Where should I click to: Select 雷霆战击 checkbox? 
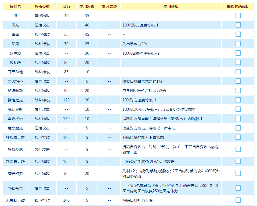pos(238,119)
